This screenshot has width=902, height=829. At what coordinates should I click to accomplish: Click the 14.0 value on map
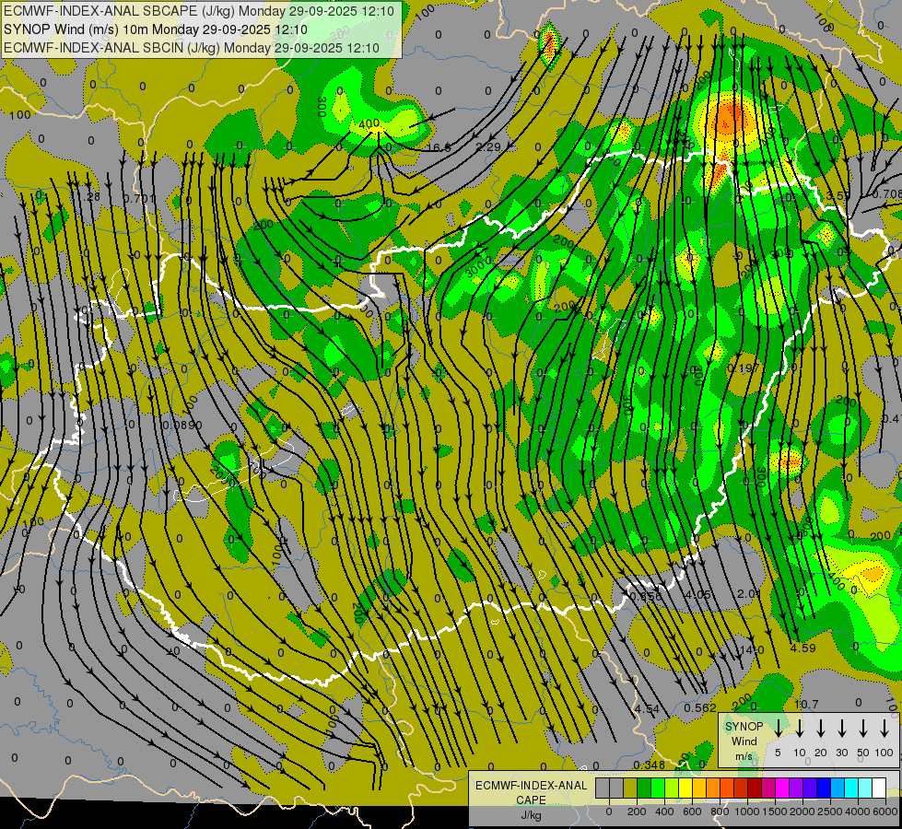point(752,649)
